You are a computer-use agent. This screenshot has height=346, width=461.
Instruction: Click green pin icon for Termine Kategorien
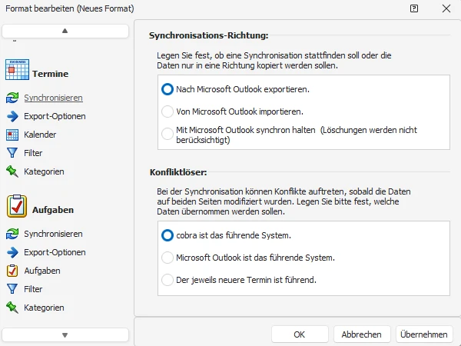click(12, 171)
